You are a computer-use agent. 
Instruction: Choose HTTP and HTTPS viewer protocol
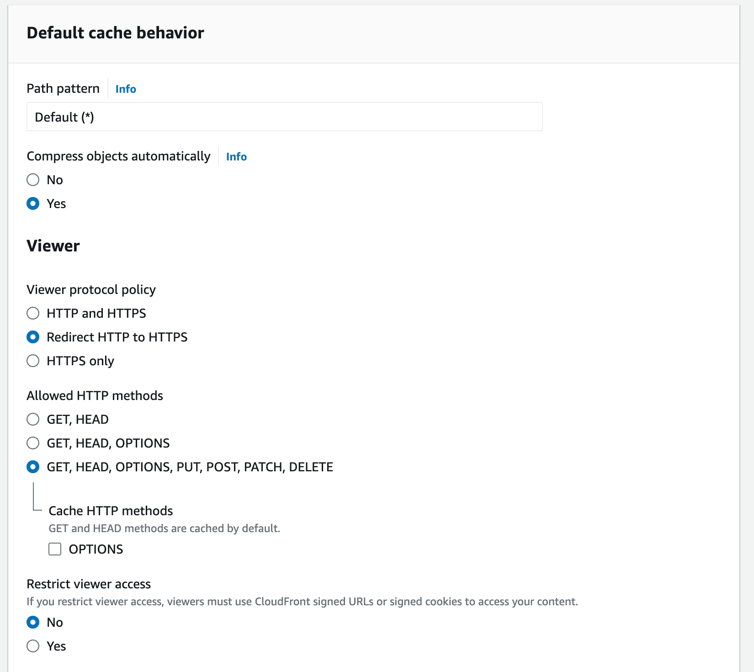tap(33, 313)
